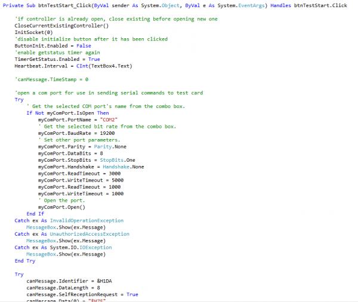
Task: Click the myComPort.Open() call
Action: point(61,207)
